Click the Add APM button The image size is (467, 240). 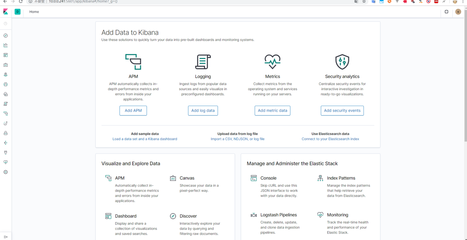133,111
